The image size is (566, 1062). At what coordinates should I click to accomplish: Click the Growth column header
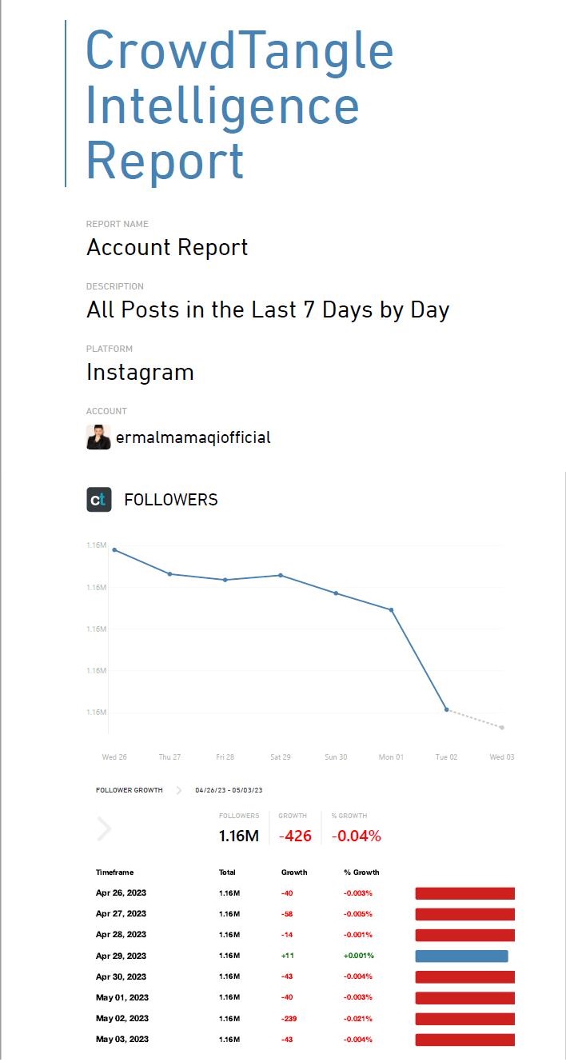point(294,872)
